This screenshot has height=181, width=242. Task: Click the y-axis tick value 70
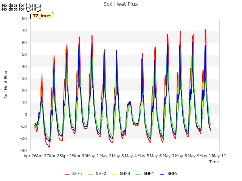point(24,31)
